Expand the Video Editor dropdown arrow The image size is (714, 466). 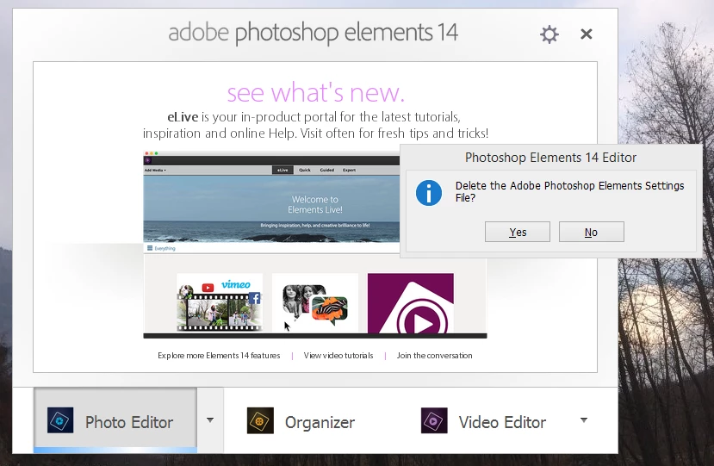click(584, 420)
